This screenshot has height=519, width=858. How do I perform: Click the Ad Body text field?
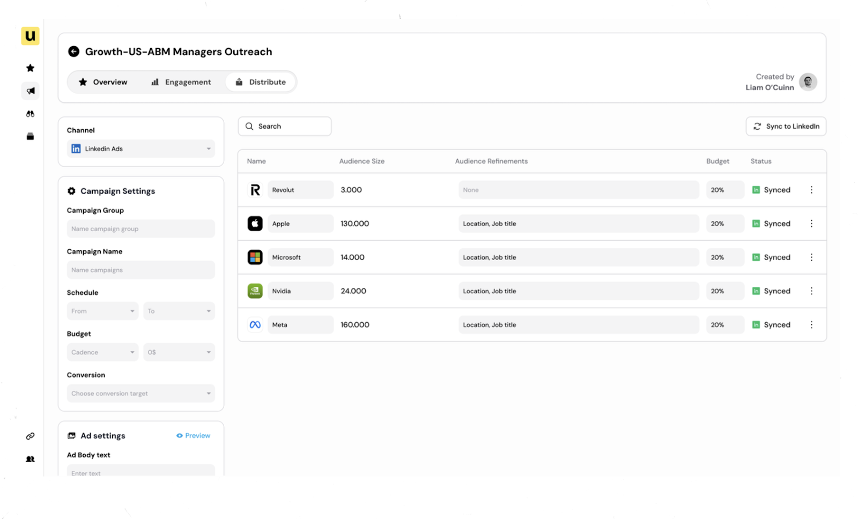[141, 470]
